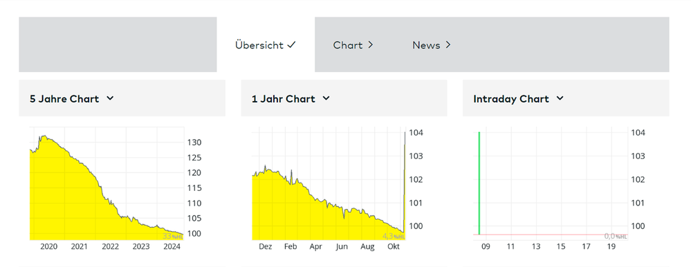Click the 105 value on the 5-year axis
This screenshot has width=691, height=267.
pyautogui.click(x=195, y=219)
